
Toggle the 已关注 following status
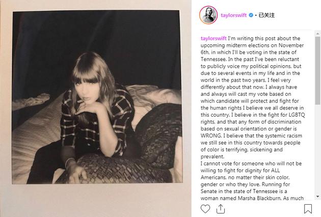266,15
